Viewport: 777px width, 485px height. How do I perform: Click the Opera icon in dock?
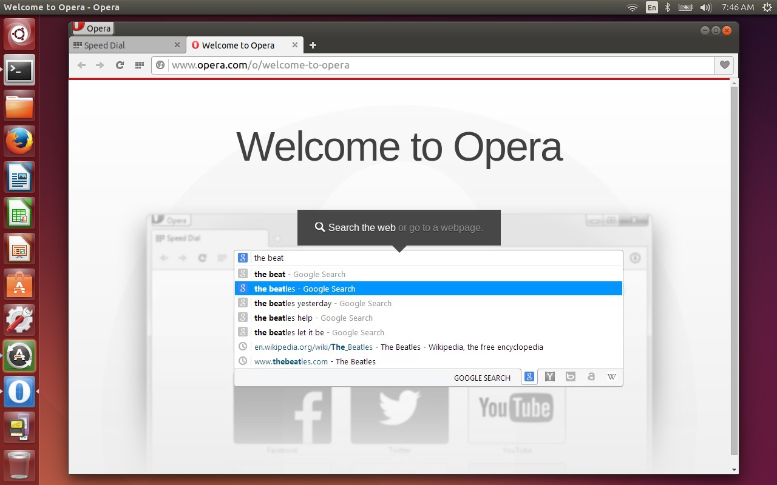coord(20,392)
